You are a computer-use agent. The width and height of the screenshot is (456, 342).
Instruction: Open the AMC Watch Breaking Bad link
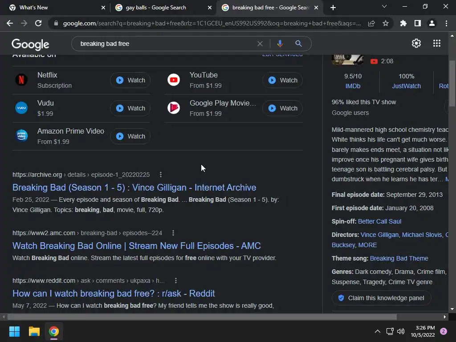(136, 246)
